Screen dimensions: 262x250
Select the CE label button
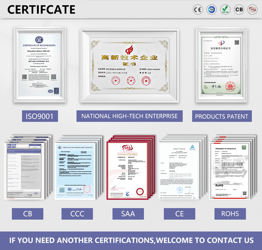(x=180, y=214)
